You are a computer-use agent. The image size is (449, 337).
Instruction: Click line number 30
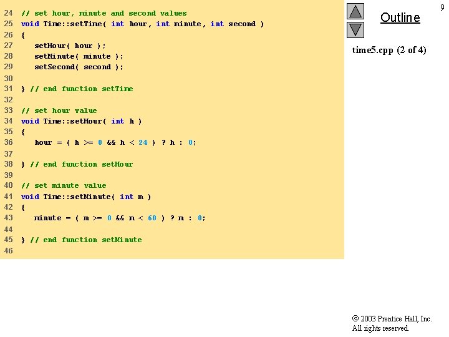[x=8, y=78]
